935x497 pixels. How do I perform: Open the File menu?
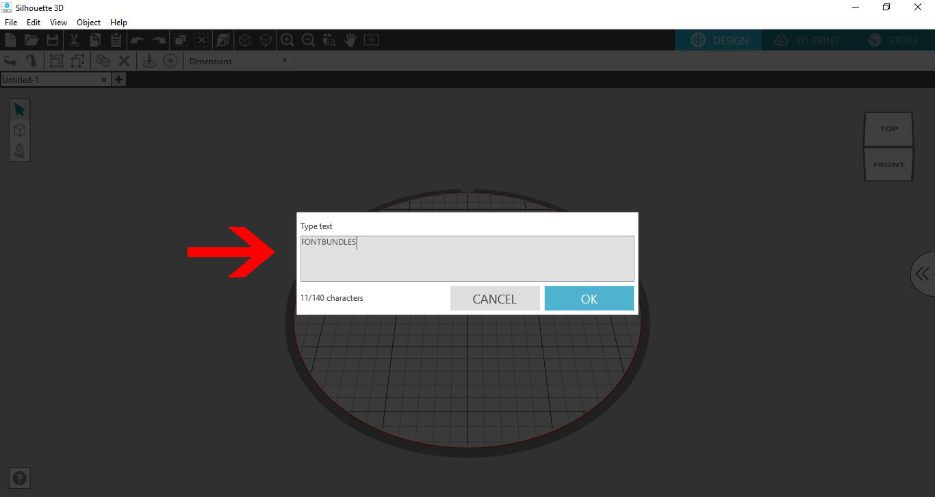point(11,23)
